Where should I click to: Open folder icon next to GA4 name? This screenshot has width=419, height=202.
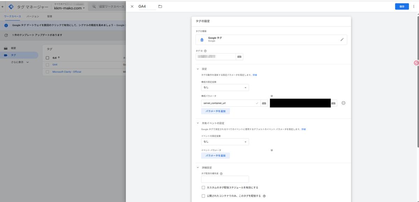pos(160,6)
